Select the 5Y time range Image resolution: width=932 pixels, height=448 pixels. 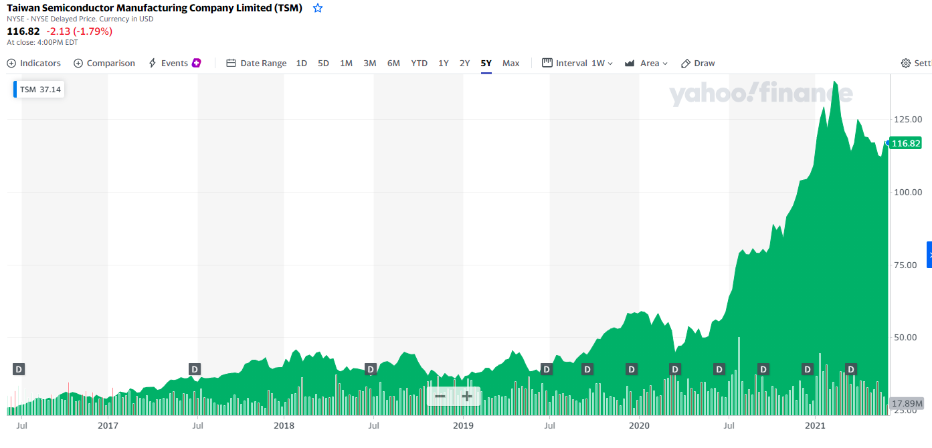[486, 63]
